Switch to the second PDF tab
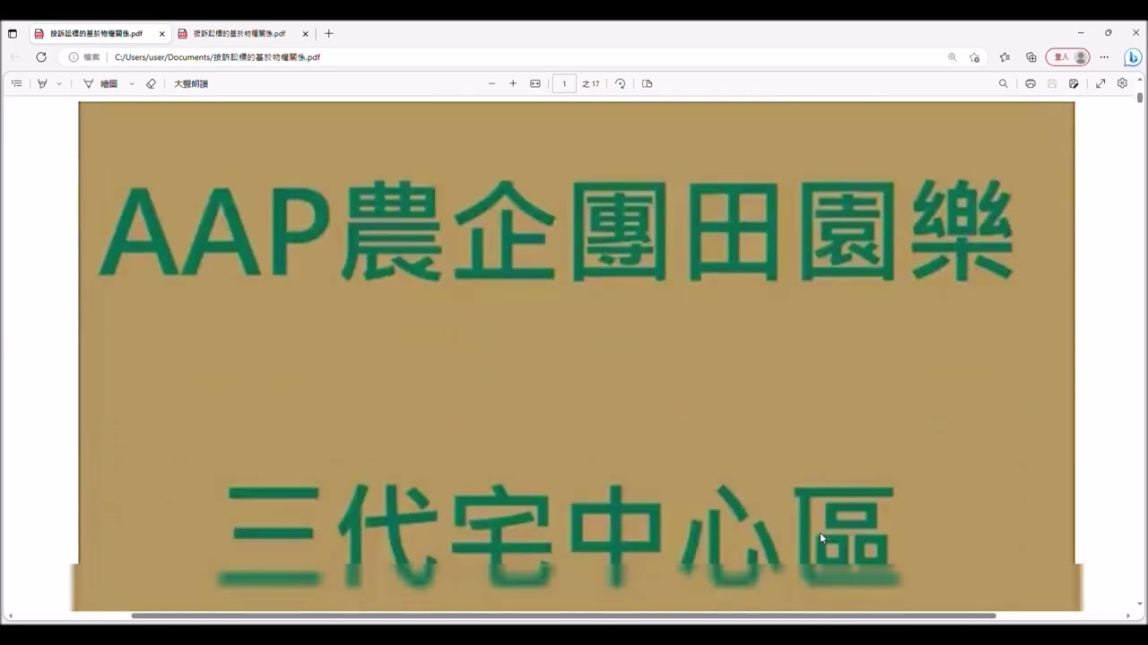 [x=242, y=33]
